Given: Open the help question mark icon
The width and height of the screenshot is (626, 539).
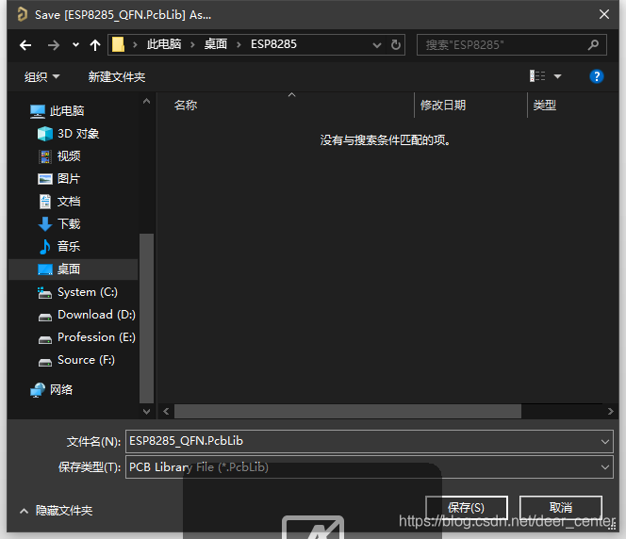Looking at the screenshot, I should 596,76.
